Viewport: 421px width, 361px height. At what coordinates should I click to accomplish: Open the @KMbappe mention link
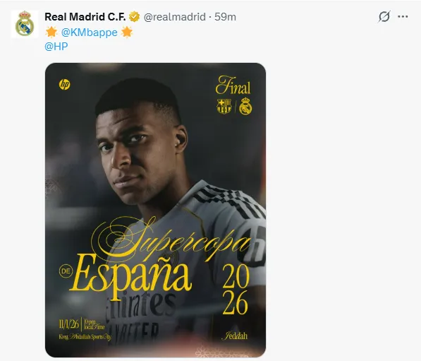(x=89, y=32)
